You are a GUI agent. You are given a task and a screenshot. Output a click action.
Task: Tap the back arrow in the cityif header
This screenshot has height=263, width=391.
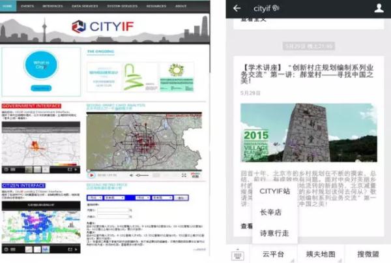click(237, 8)
